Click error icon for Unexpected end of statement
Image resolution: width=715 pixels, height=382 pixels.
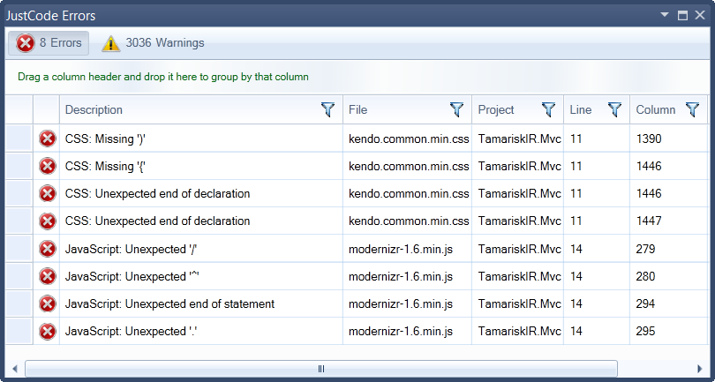48,303
